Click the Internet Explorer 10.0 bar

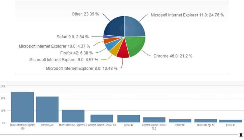tap(154, 120)
